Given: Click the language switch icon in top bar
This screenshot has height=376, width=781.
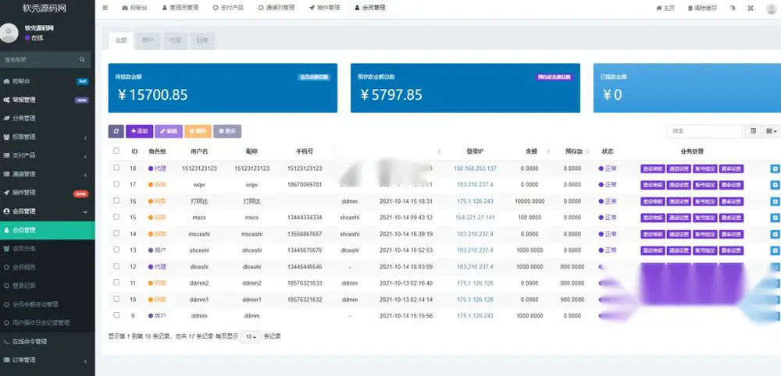Looking at the screenshot, I should [x=733, y=8].
